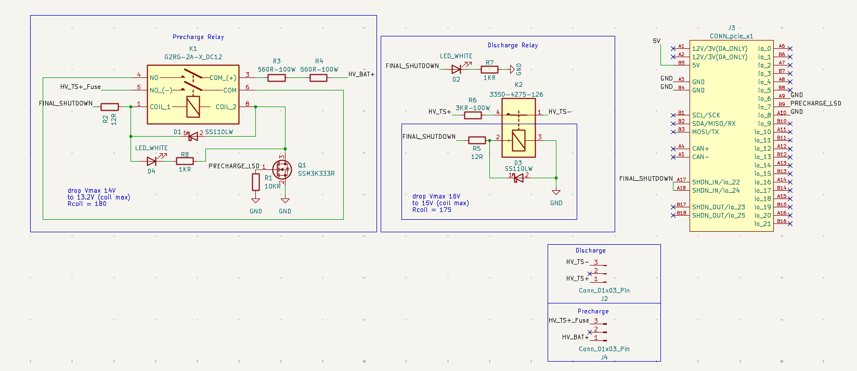Select GND symbol below MOSFET Q1
Screen dimensions: 857x371
click(285, 200)
